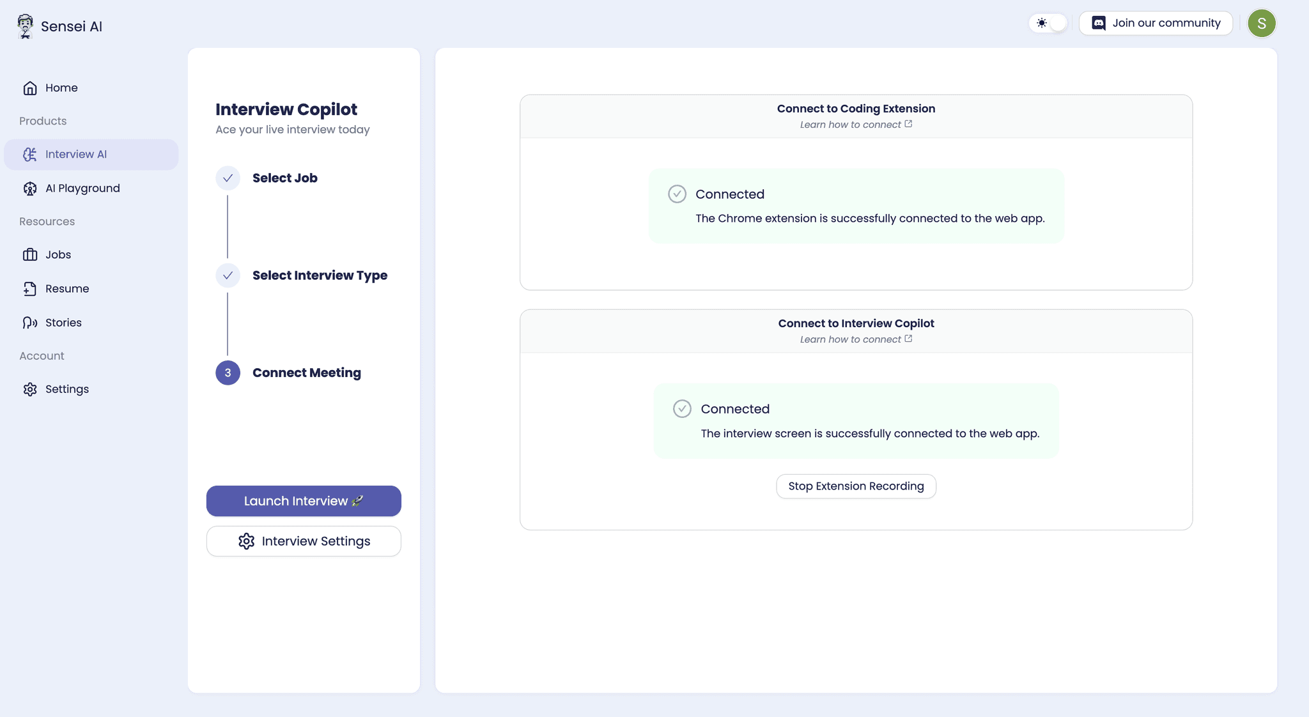
Task: Select the step 3 Connect Meeting circle
Action: [228, 373]
